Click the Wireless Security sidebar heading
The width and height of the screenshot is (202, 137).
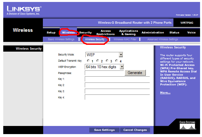(x=29, y=49)
